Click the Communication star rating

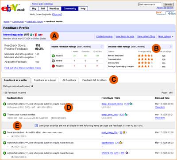[146, 59]
